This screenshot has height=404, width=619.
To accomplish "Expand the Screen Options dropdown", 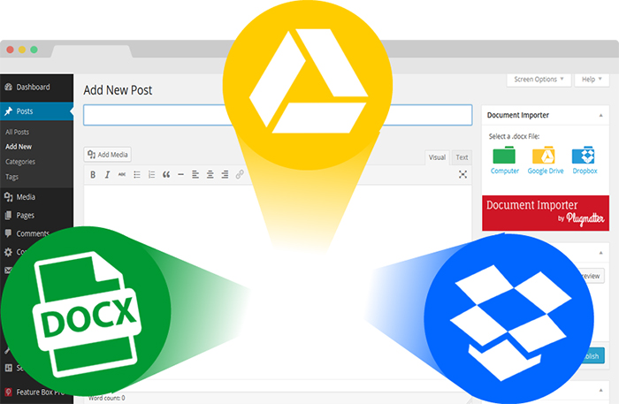I will coord(539,80).
